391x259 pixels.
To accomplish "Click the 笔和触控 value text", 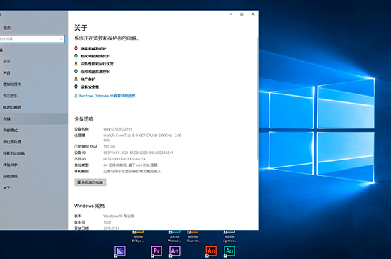I will click(x=132, y=171).
